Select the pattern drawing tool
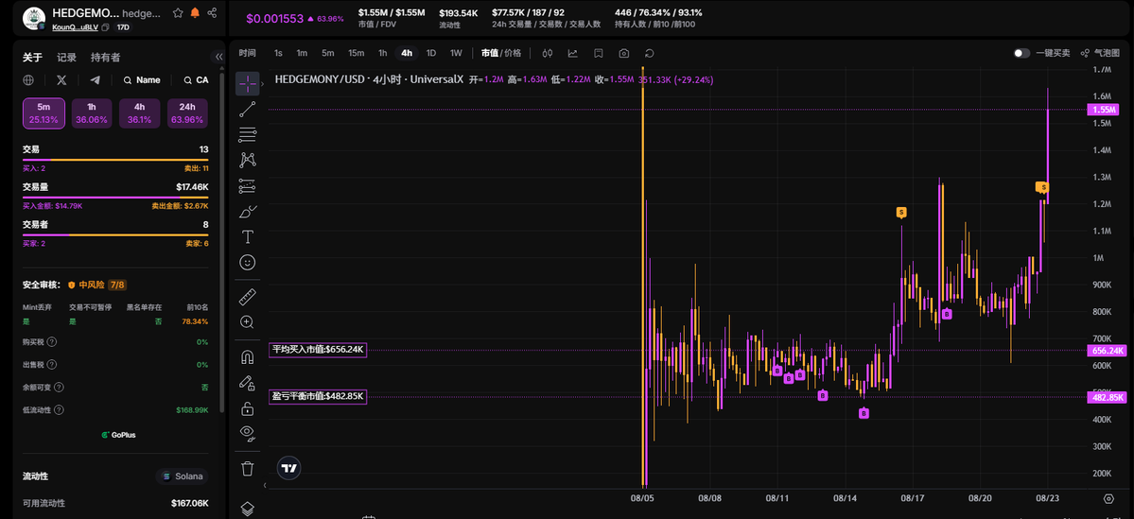 coord(248,160)
